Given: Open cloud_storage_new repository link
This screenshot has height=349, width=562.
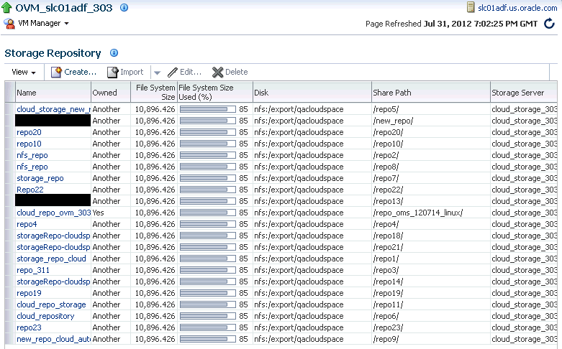Looking at the screenshot, I should point(53,109).
